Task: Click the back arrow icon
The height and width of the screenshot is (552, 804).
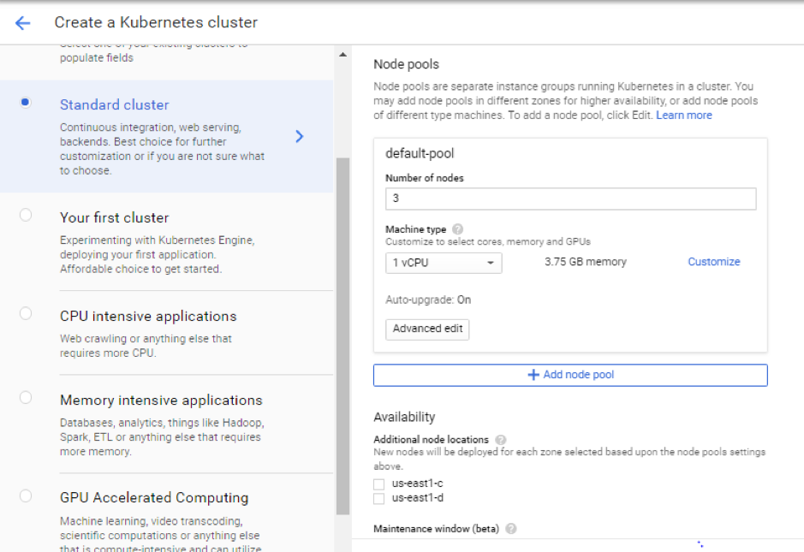Action: pos(23,23)
